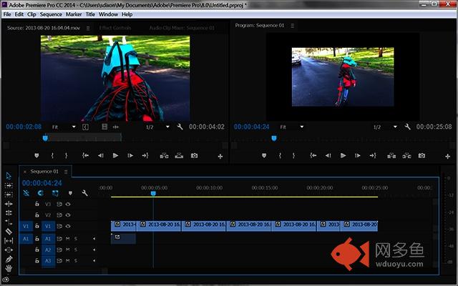Image resolution: width=458 pixels, height=286 pixels.
Task: Solo audio track A2
Action: (x=76, y=250)
